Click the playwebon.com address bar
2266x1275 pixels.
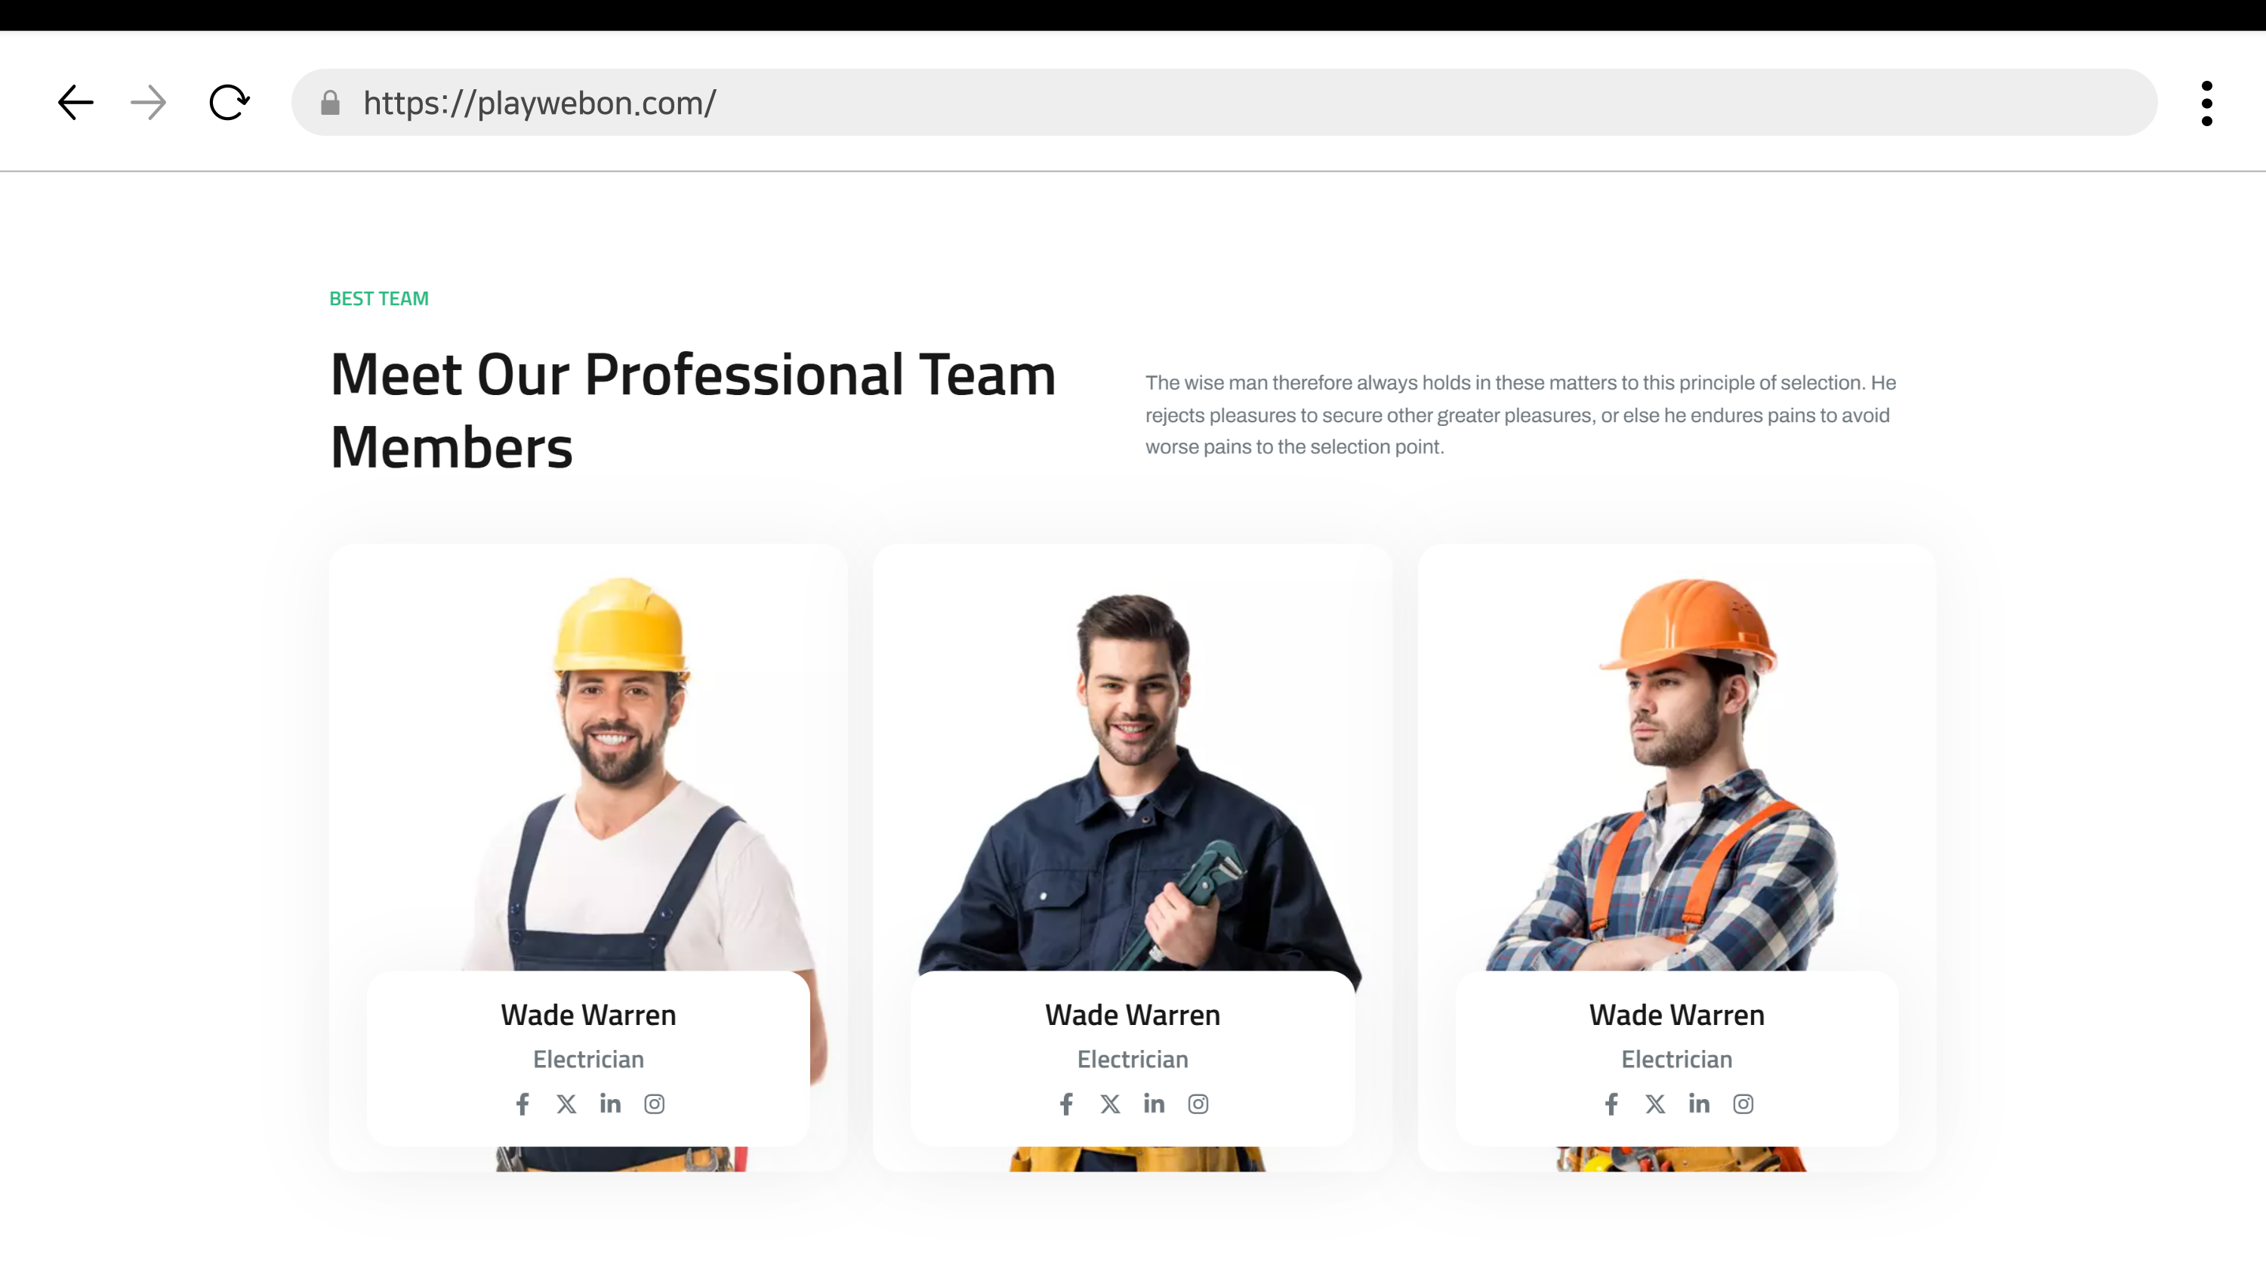[x=1222, y=103]
